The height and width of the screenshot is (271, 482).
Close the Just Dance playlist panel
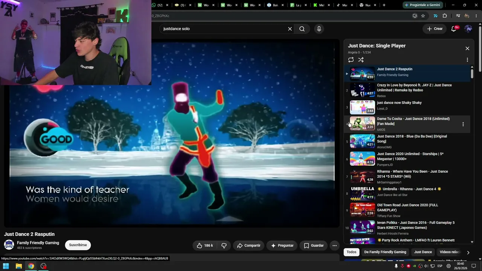(x=467, y=49)
